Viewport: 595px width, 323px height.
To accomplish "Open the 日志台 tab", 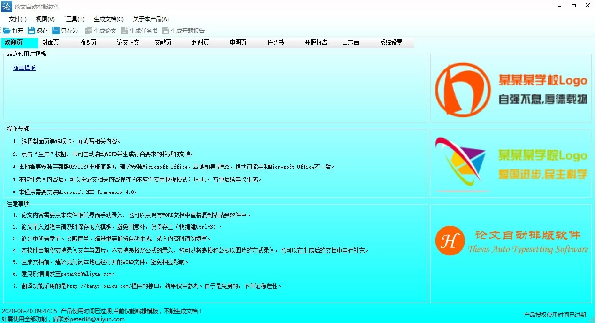I will click(x=351, y=42).
